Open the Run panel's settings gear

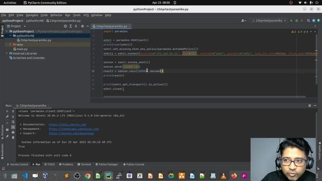[310, 106]
